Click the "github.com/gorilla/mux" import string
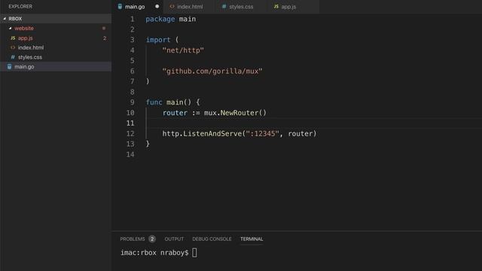The image size is (482, 271). point(212,72)
